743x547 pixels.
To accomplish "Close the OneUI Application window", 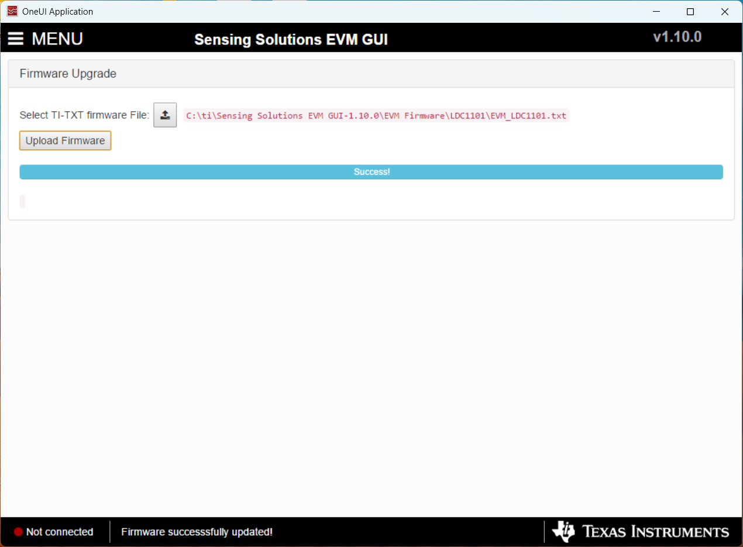I will [725, 12].
